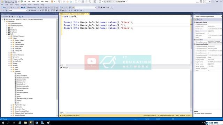
Task: Collapse the Aggregate Status section in Properties
Action: click(194, 22)
